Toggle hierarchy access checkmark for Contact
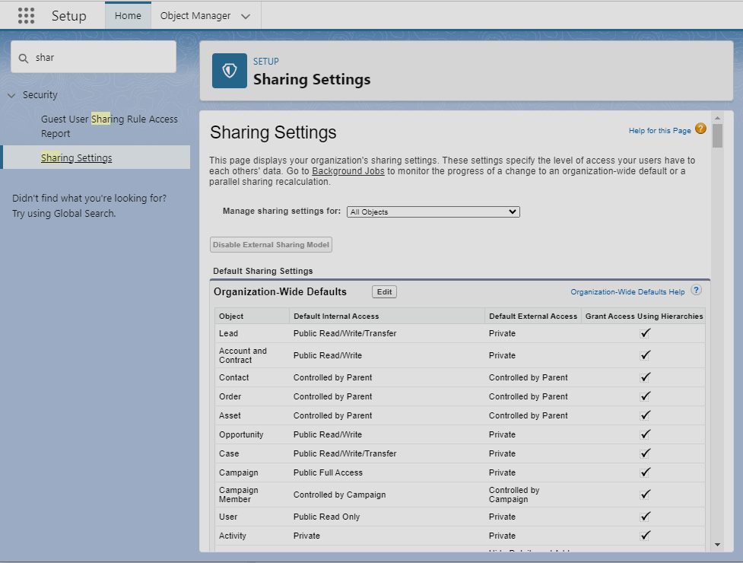The height and width of the screenshot is (563, 743). coord(644,377)
